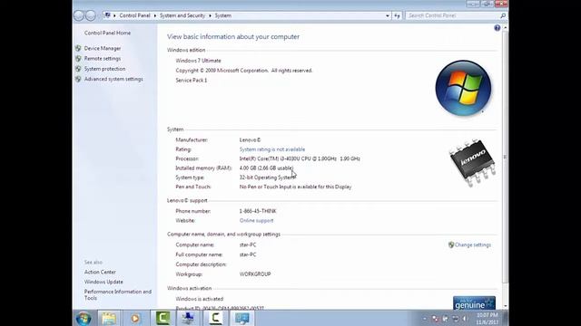
Task: Open the System control panel taskbar icon
Action: (242, 318)
